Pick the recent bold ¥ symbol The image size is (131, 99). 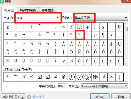64,77
